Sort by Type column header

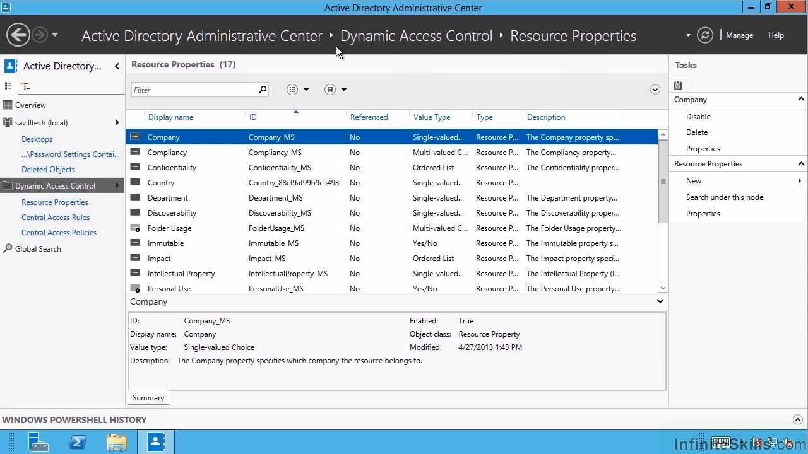[x=484, y=117]
